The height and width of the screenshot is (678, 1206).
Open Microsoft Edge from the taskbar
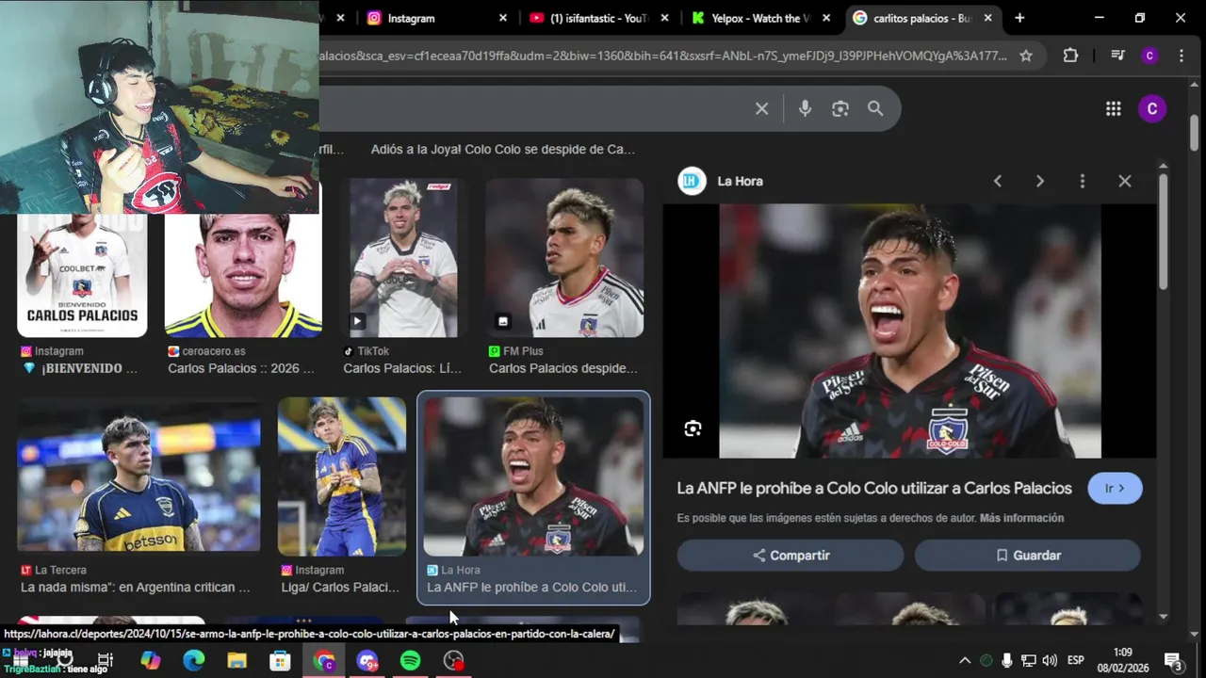[194, 661]
